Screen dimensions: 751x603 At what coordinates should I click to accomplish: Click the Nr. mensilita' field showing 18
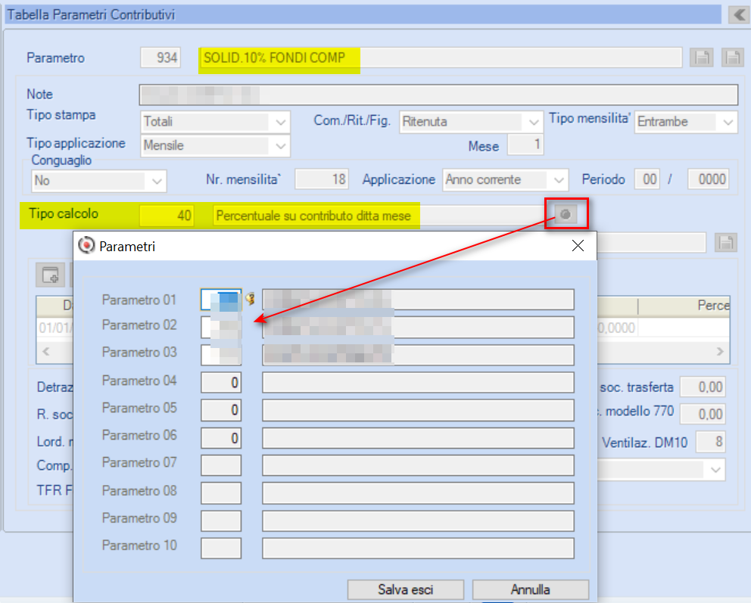click(322, 179)
